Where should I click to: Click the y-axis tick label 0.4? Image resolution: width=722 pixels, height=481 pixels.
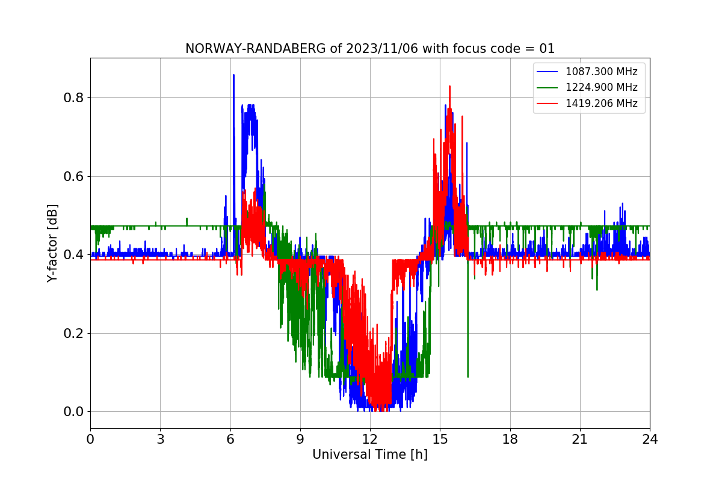[x=74, y=255]
